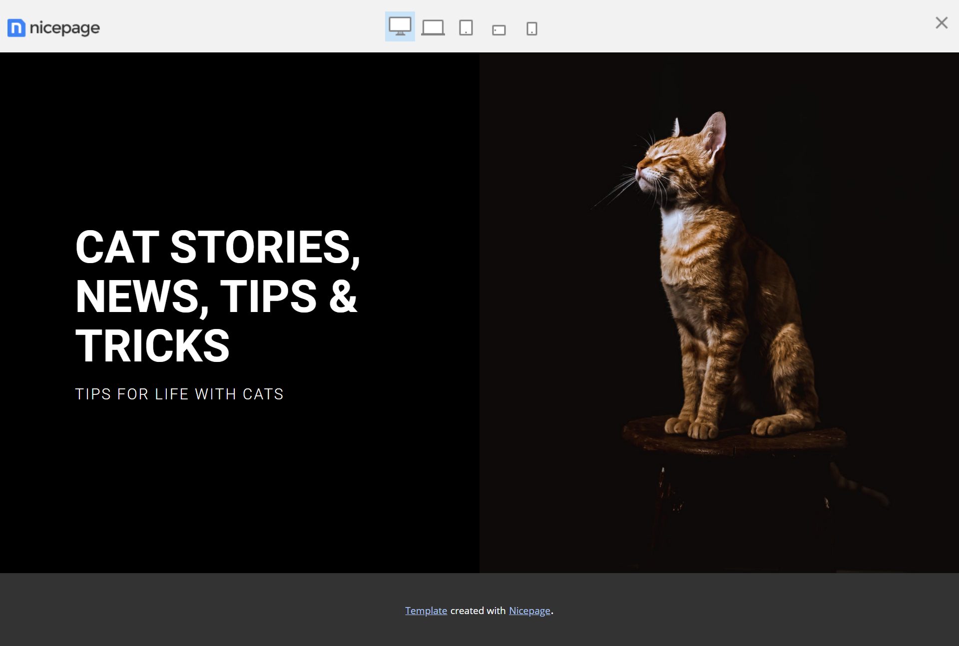Click the "NEWS, TIPS &" heading line
The image size is (959, 646).
click(x=216, y=297)
